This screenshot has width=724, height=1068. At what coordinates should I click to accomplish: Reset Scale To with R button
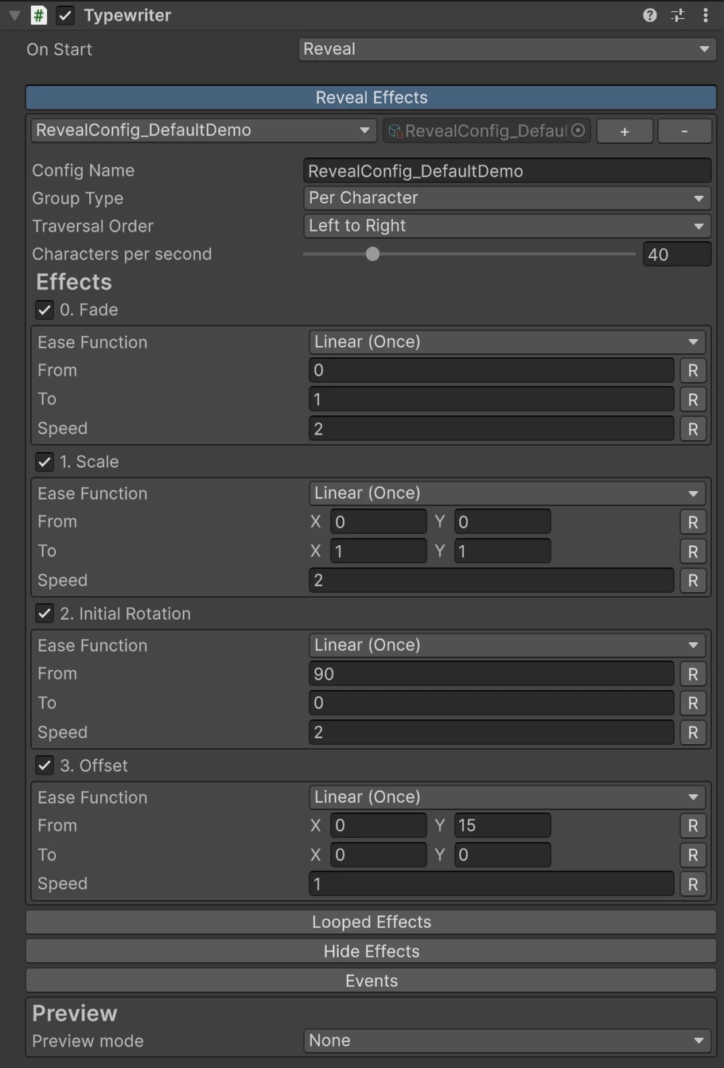click(693, 552)
